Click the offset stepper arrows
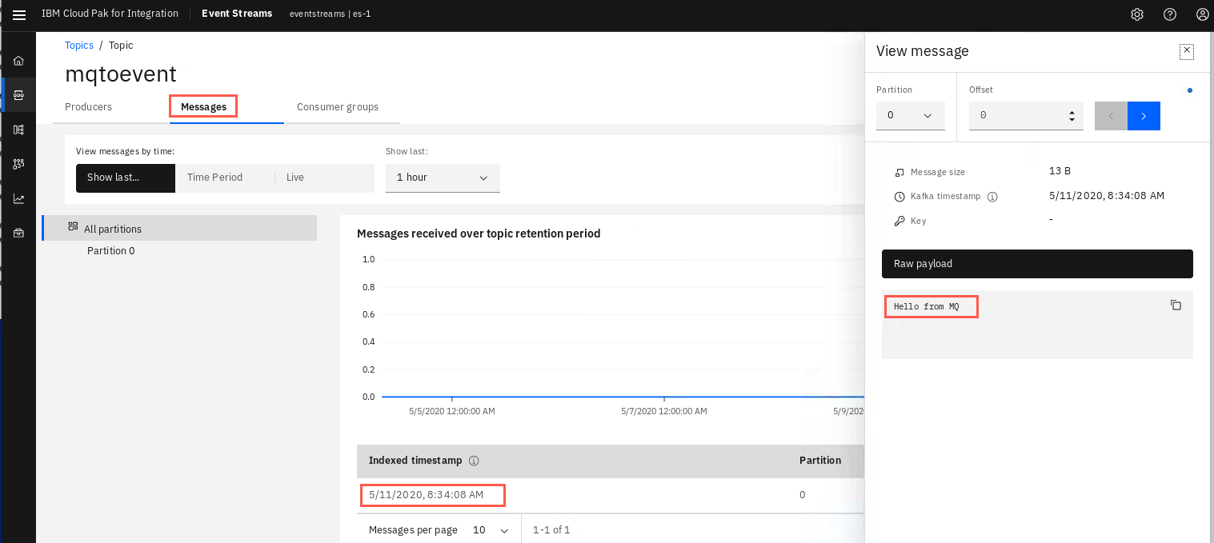Viewport: 1214px width, 543px height. coord(1072,116)
